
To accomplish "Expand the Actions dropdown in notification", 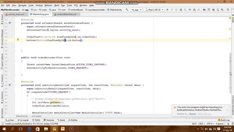I will click(x=181, y=114).
